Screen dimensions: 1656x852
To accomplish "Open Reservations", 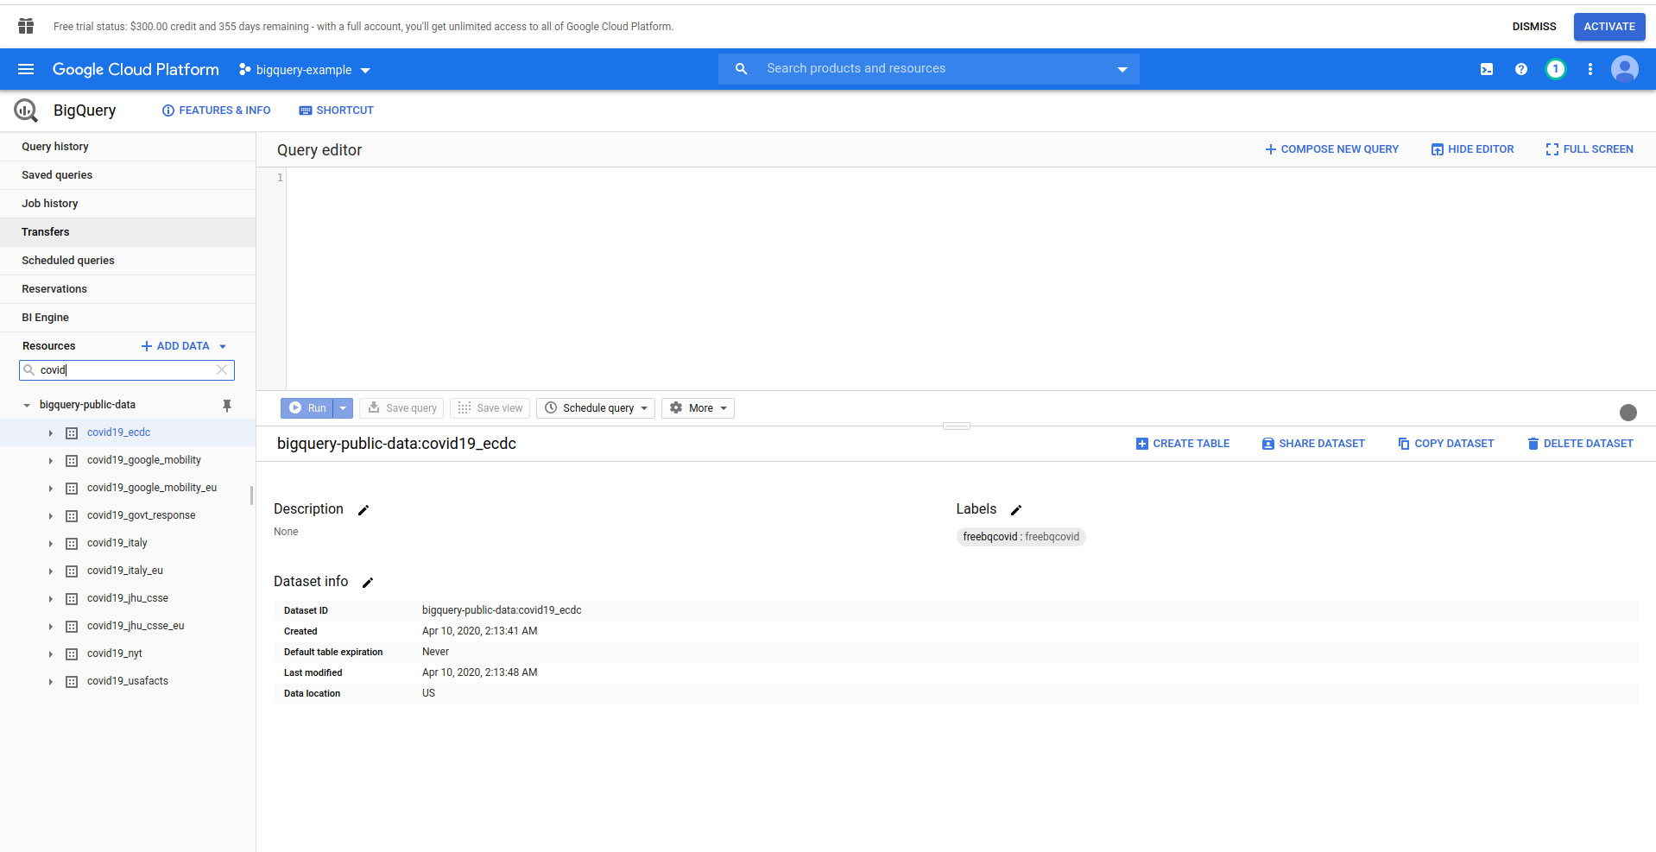I will point(128,289).
